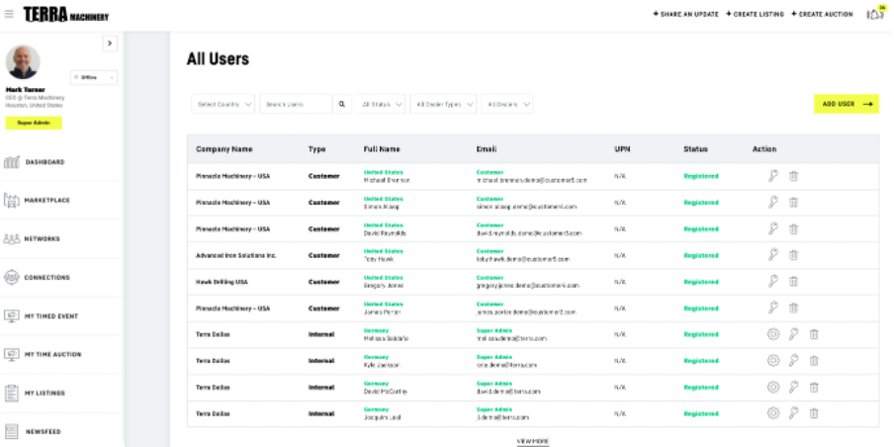
Task: Click the trash icon for Joaquim Leal
Action: (814, 413)
